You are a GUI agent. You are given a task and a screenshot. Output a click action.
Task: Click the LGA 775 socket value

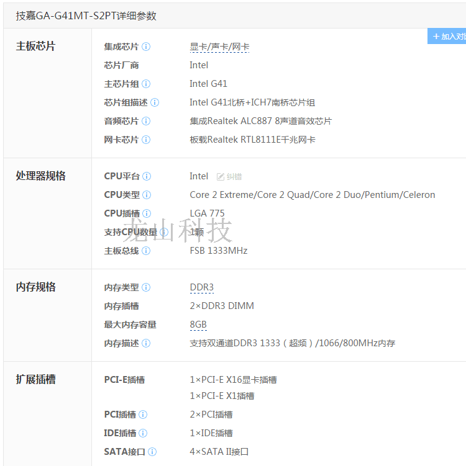pos(207,213)
